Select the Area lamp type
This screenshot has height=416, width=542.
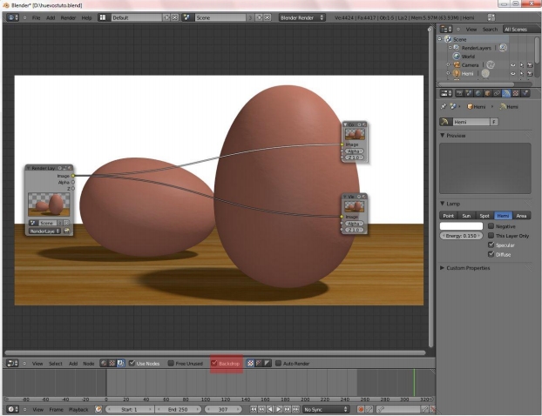point(521,216)
